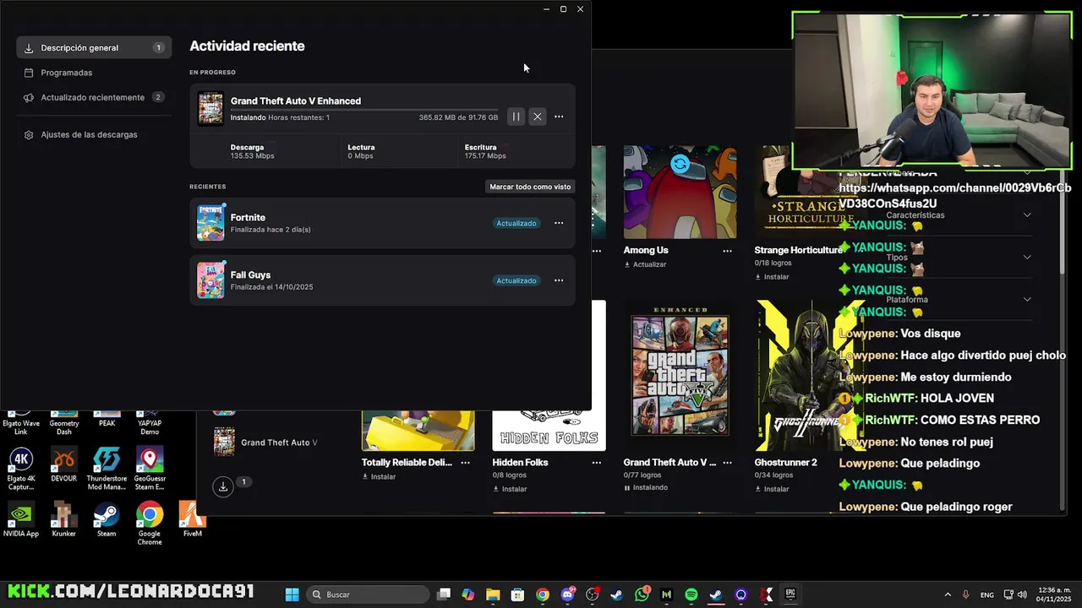Open File Explorer from the taskbar

tap(493, 594)
